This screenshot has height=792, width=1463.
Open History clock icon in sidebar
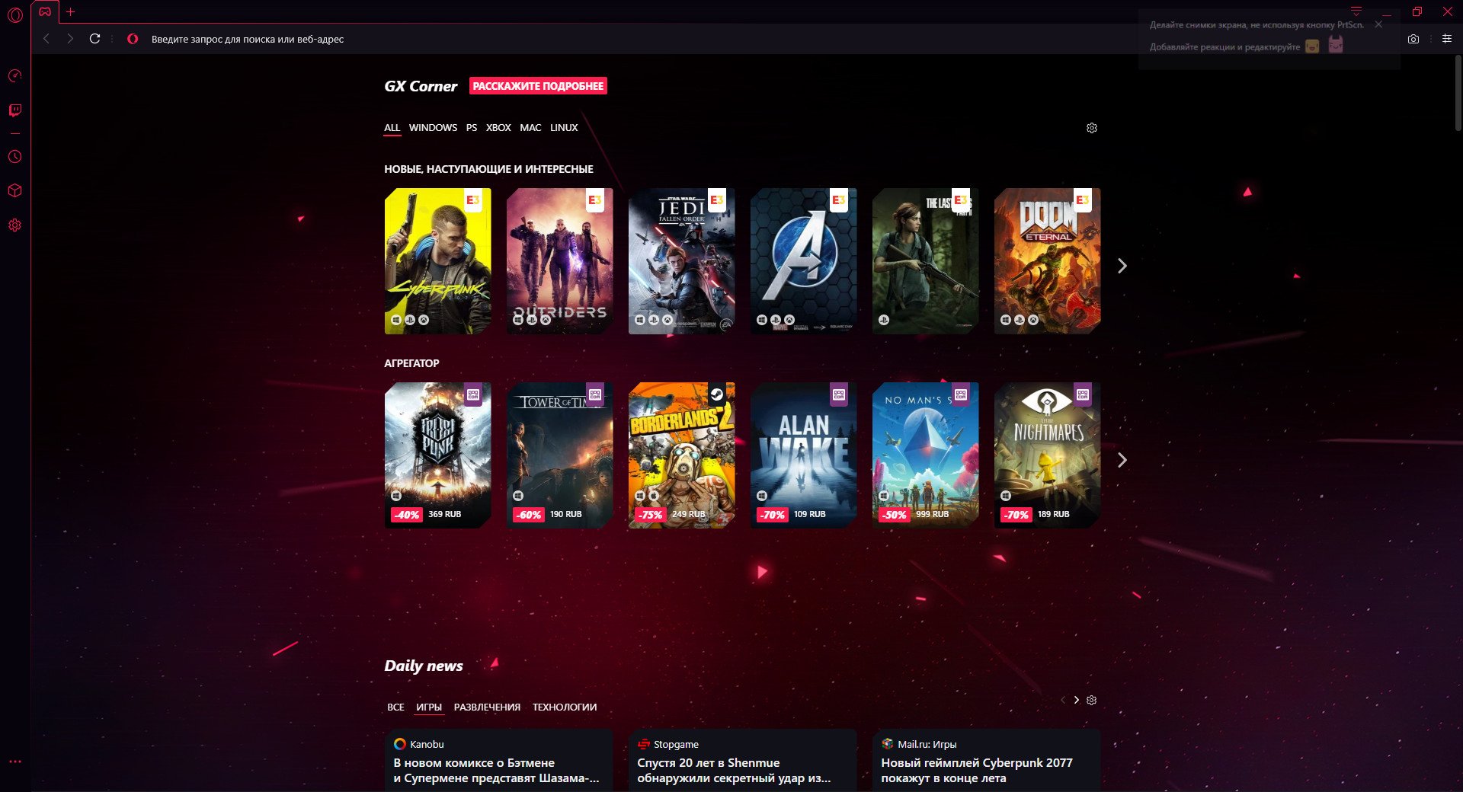14,157
